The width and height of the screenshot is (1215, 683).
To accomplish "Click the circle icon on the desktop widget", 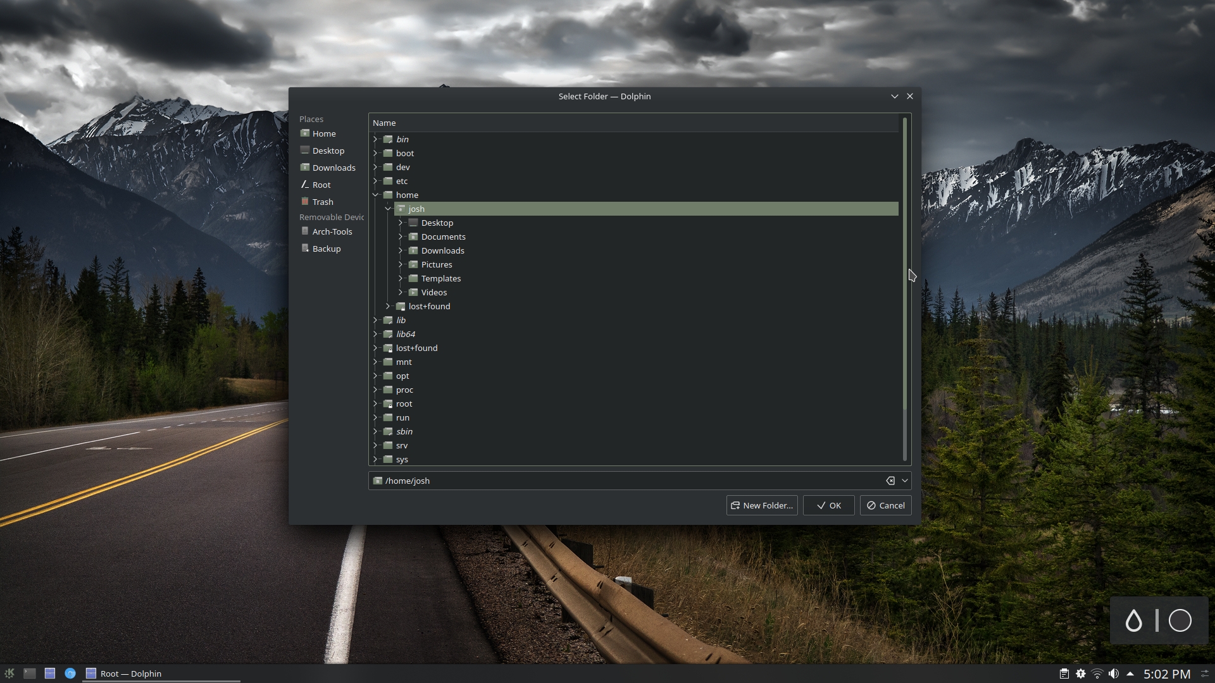I will click(x=1180, y=620).
